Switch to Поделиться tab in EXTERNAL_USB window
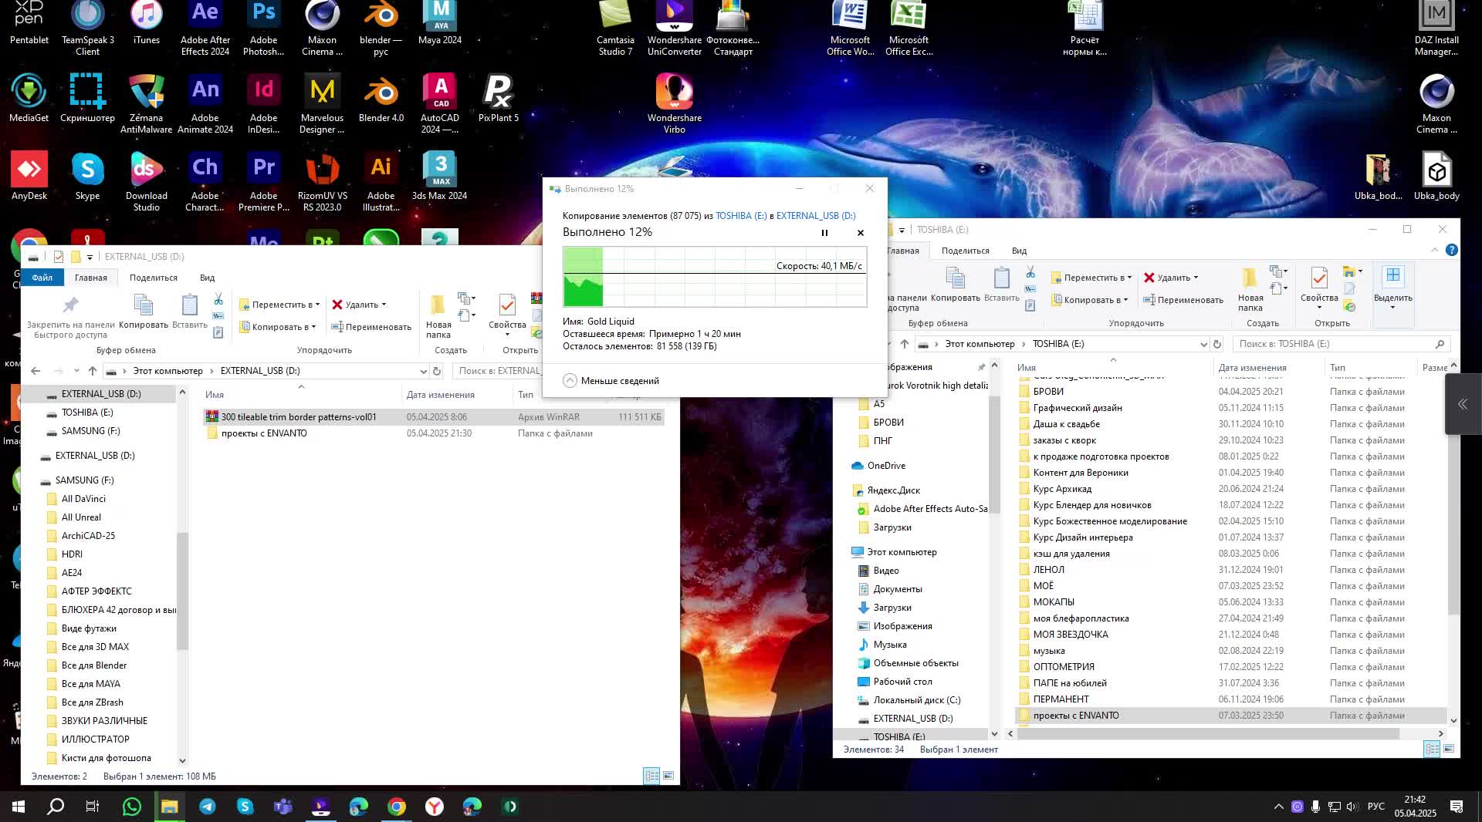The height and width of the screenshot is (822, 1482). click(x=154, y=278)
